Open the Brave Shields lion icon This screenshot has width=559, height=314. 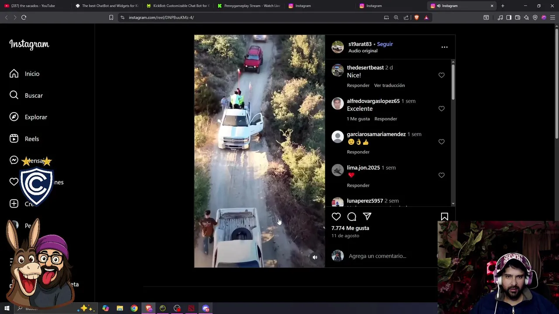point(416,17)
